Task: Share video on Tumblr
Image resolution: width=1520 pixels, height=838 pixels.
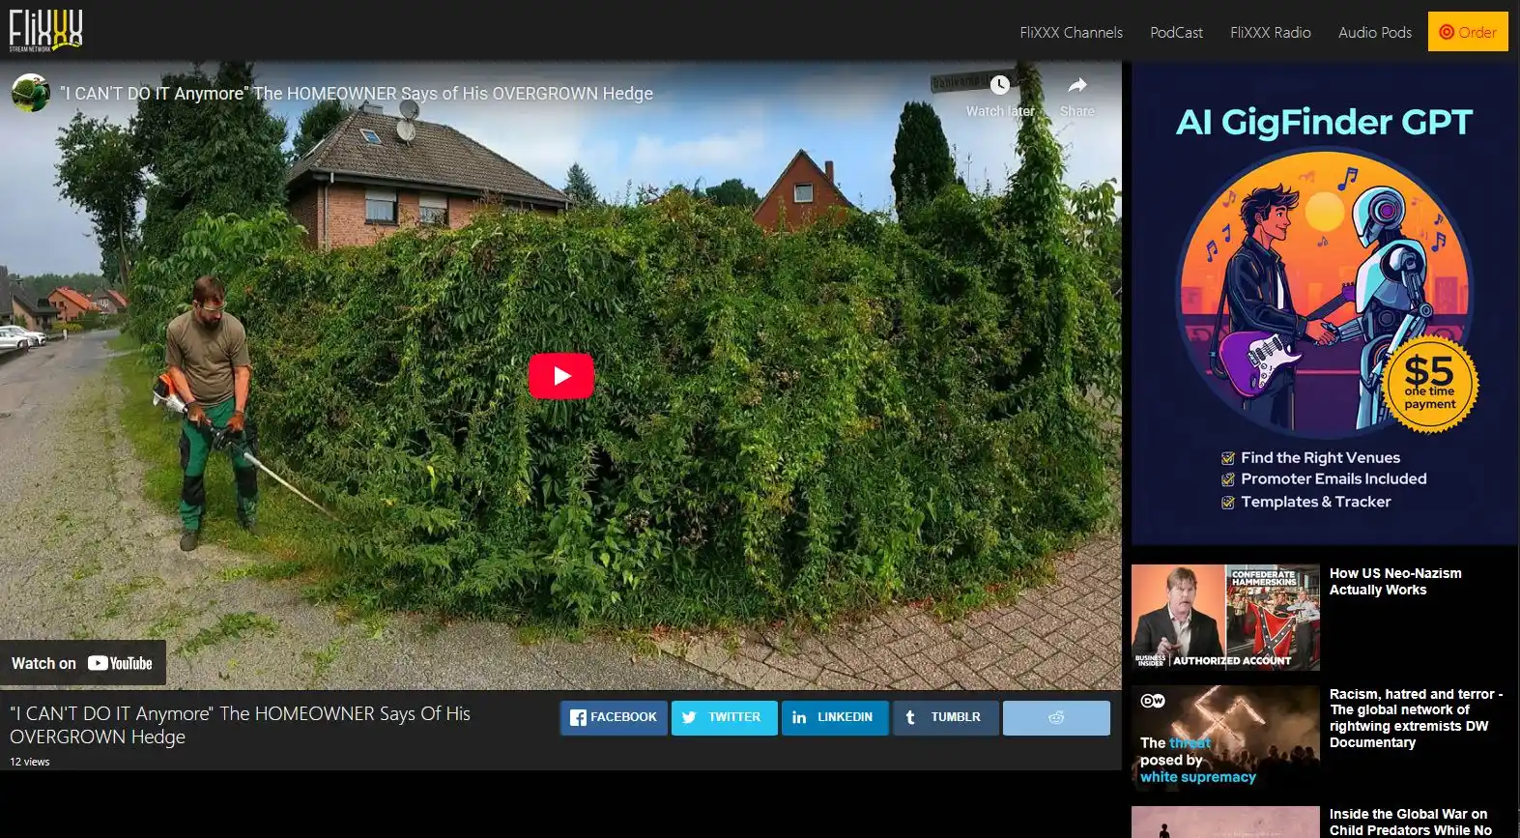Action: [x=945, y=717]
